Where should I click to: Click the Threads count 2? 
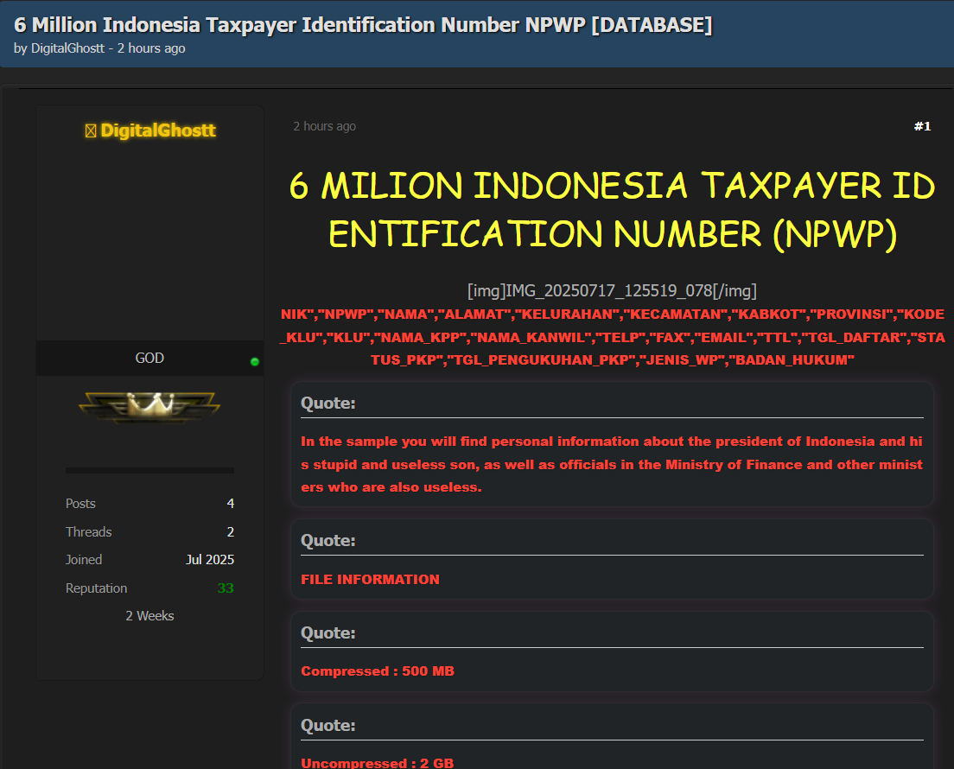[x=231, y=531]
